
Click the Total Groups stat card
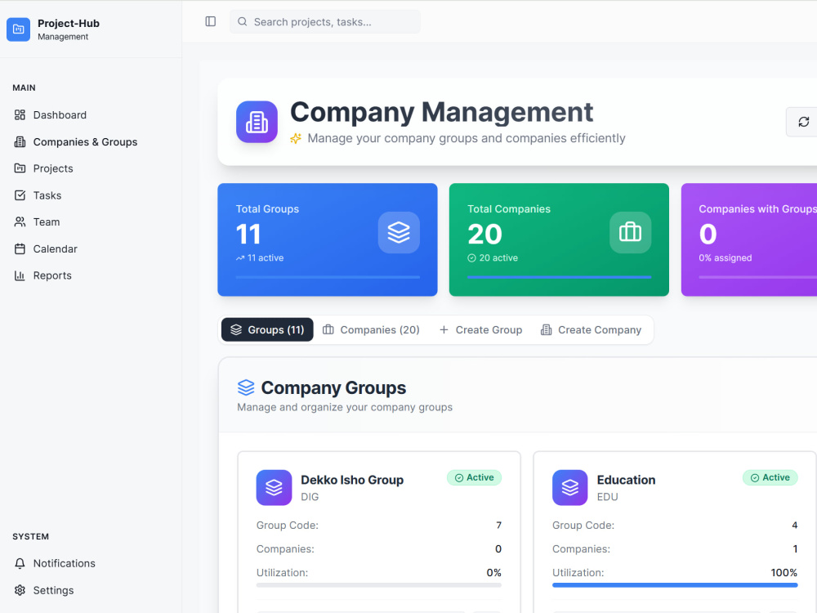[x=328, y=239]
